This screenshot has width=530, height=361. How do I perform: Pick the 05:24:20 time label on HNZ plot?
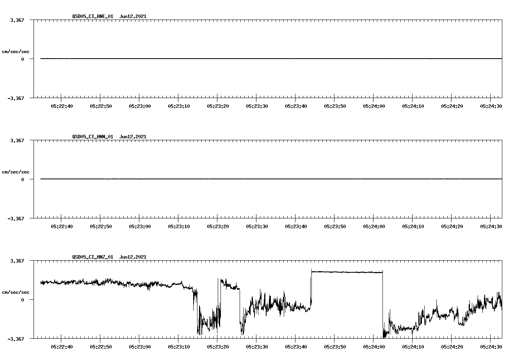tap(452, 347)
